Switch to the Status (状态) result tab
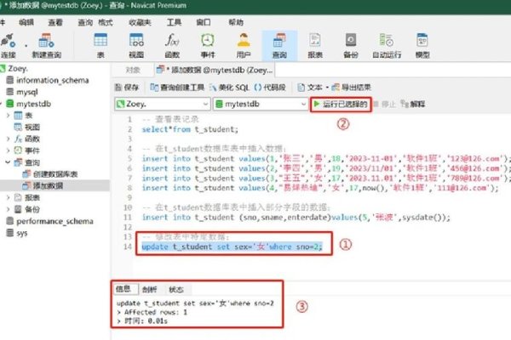Viewport: 511px width, 340px height. pos(176,289)
